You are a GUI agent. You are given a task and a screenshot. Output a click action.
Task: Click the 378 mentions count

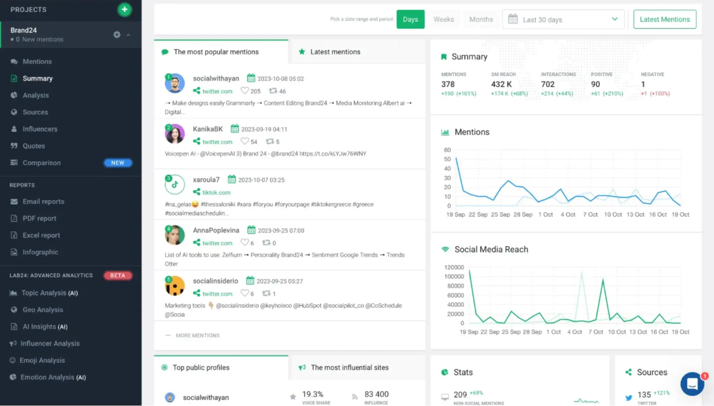(448, 85)
